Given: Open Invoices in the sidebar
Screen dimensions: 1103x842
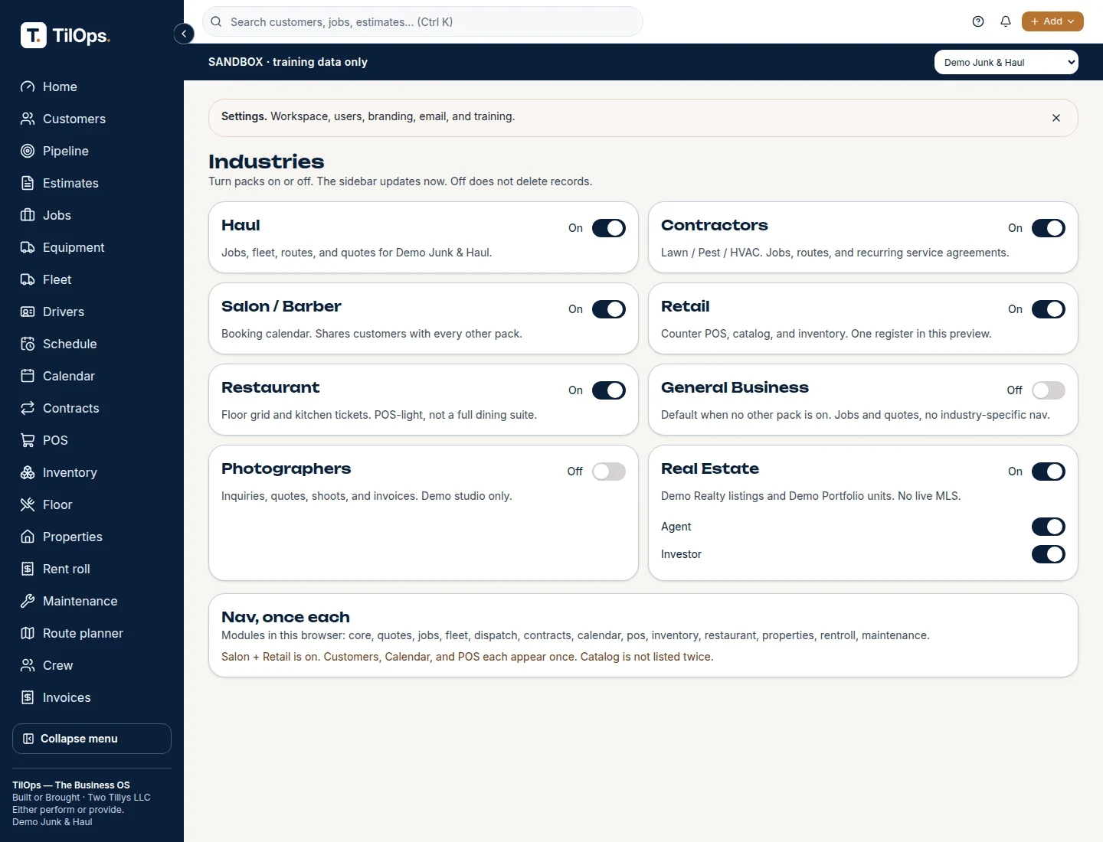Looking at the screenshot, I should (x=92, y=697).
